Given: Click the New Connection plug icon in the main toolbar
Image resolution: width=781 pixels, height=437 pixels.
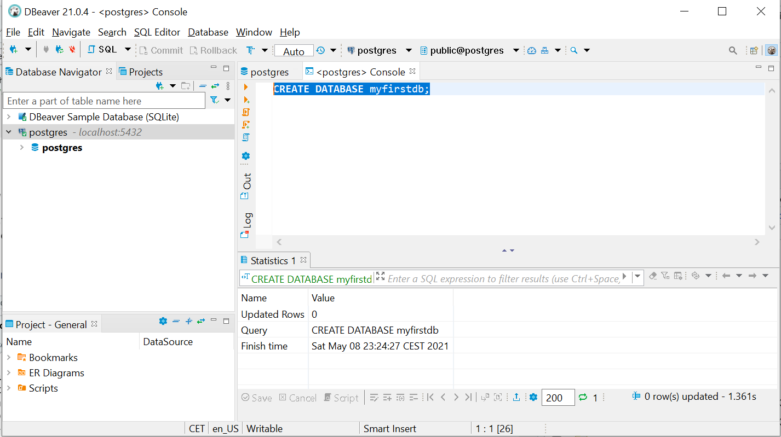Looking at the screenshot, I should click(14, 50).
